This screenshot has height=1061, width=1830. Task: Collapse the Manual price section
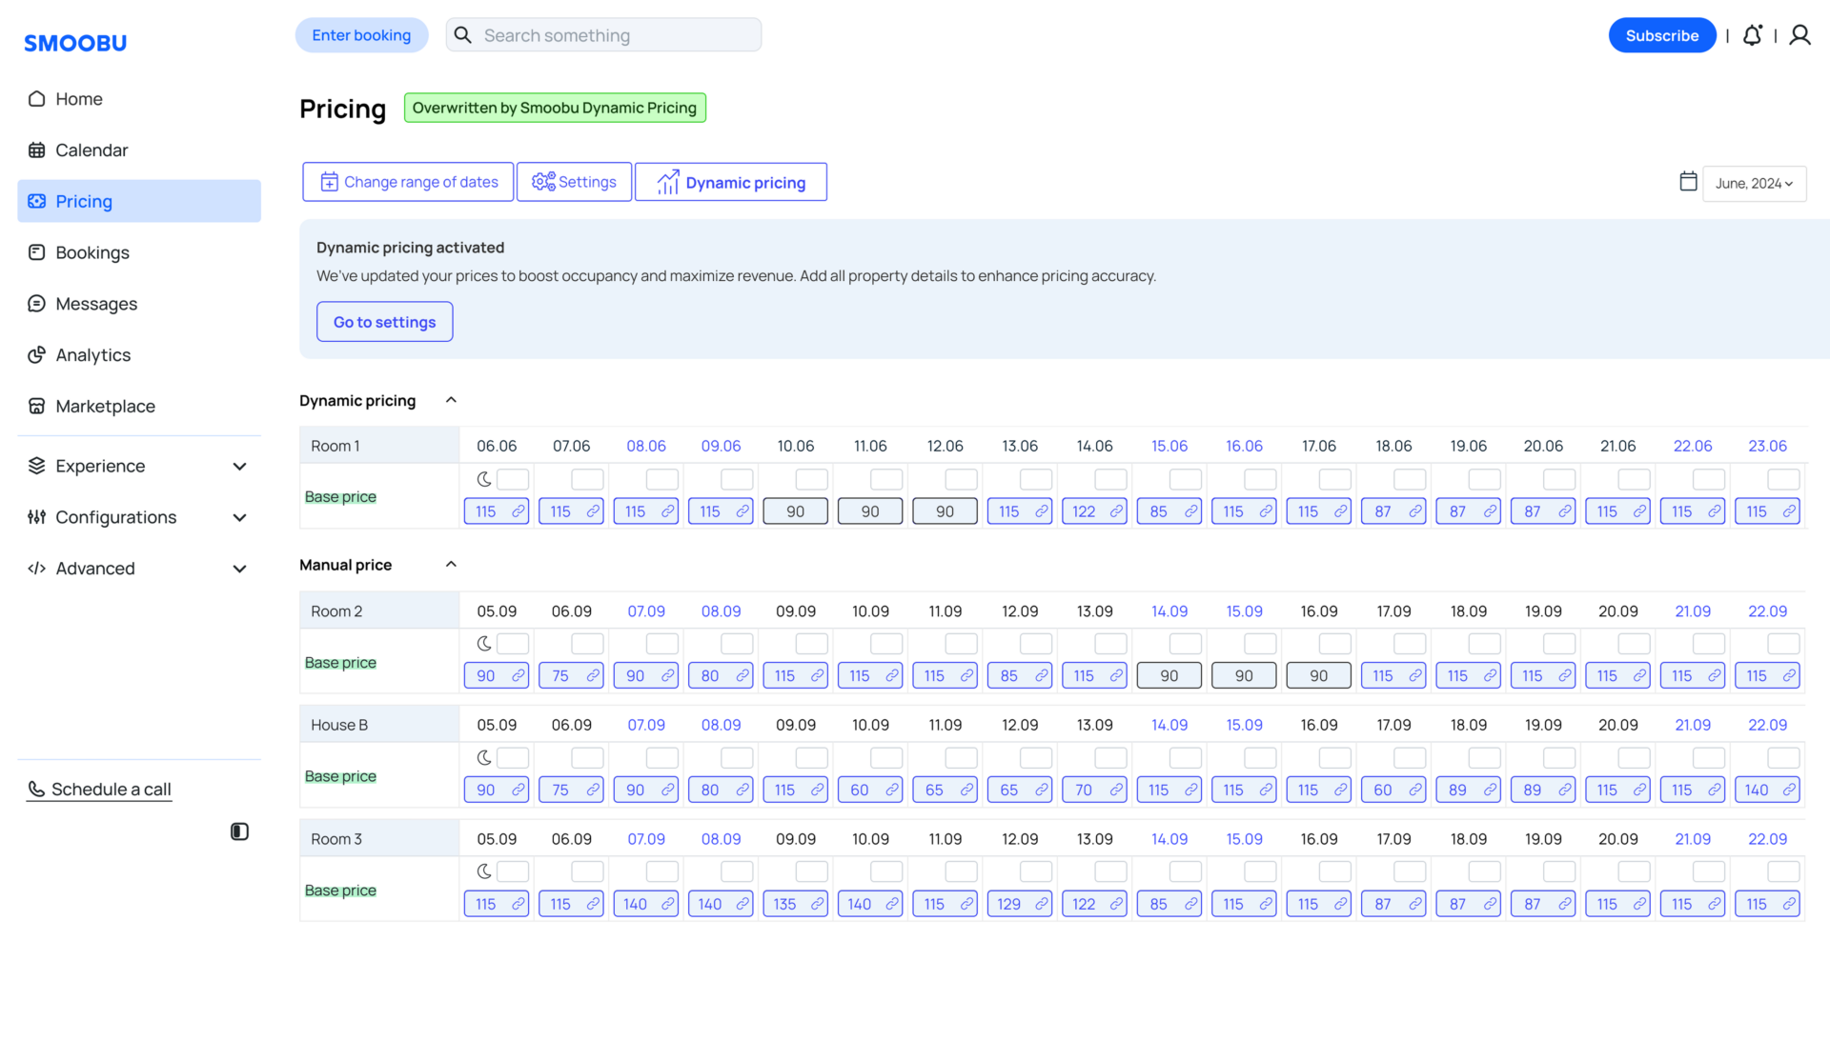coord(452,565)
